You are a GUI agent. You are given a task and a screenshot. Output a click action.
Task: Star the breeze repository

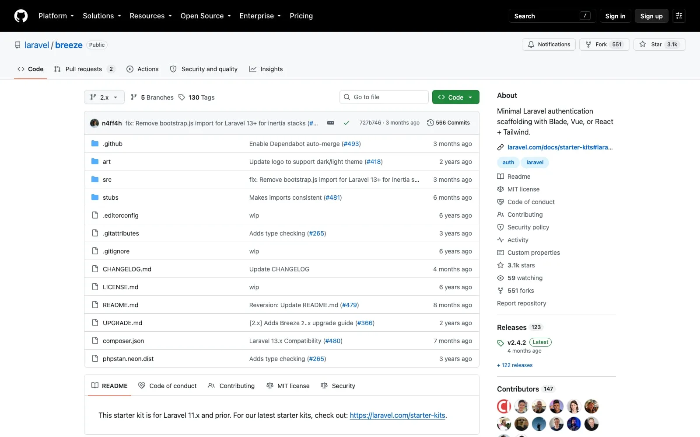coord(659,45)
